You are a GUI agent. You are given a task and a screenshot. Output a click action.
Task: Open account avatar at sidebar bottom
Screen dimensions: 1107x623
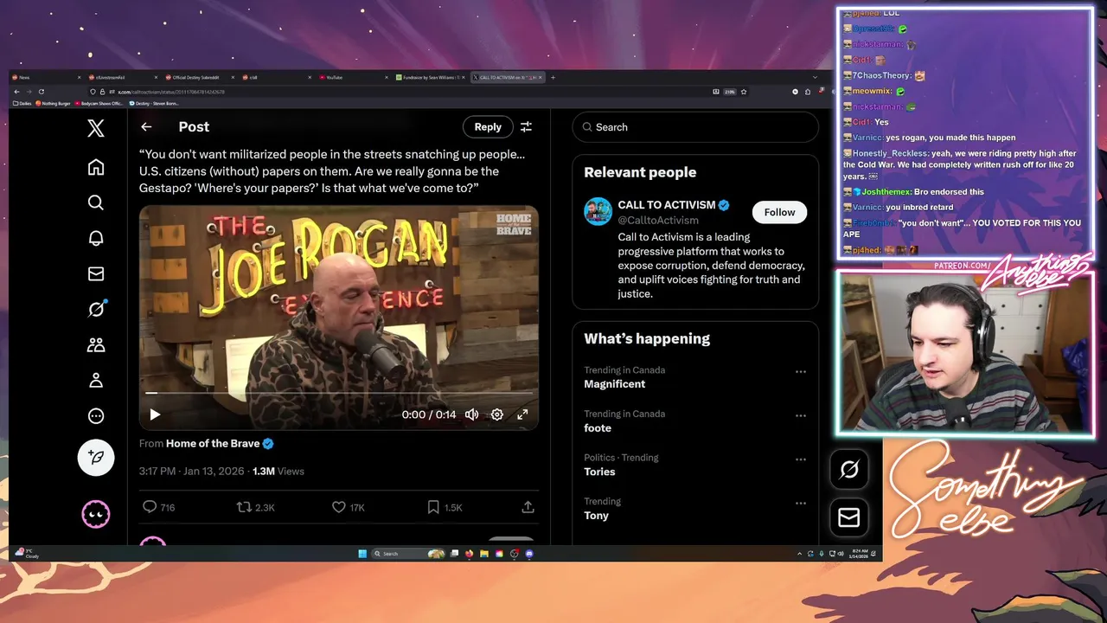click(96, 515)
